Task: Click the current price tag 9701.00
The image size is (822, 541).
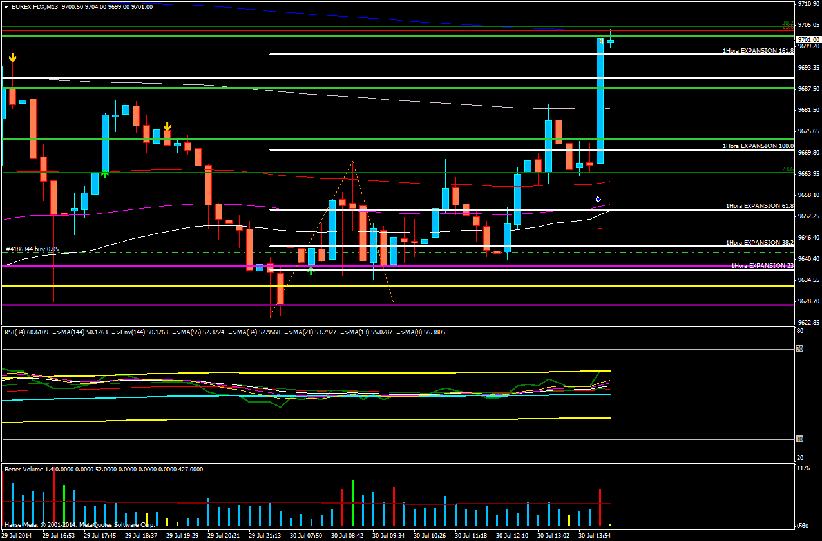Action: pos(808,39)
